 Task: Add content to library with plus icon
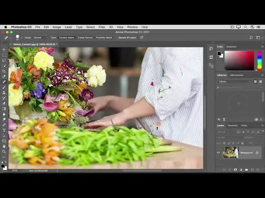pos(219,119)
